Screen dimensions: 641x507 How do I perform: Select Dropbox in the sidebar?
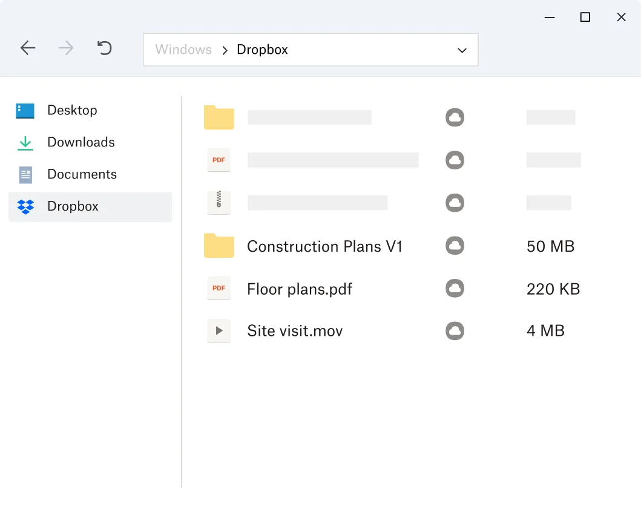click(90, 207)
